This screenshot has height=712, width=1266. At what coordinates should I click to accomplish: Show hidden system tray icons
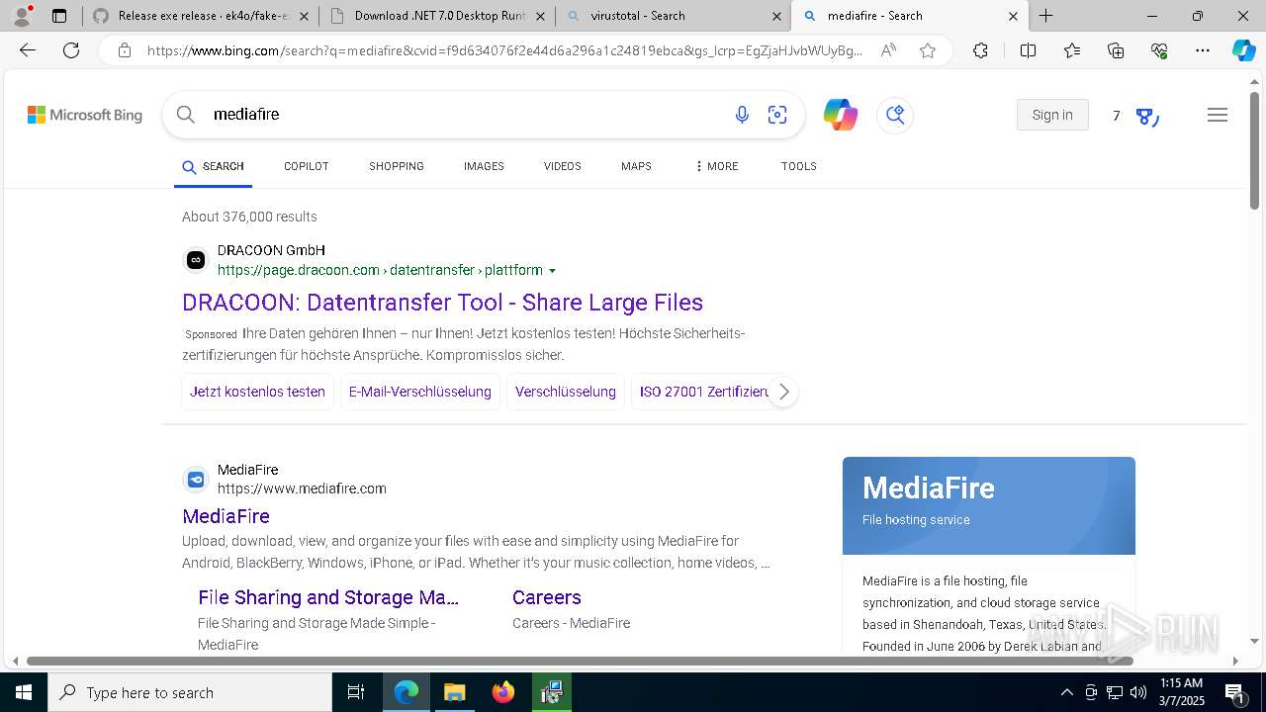(1066, 692)
